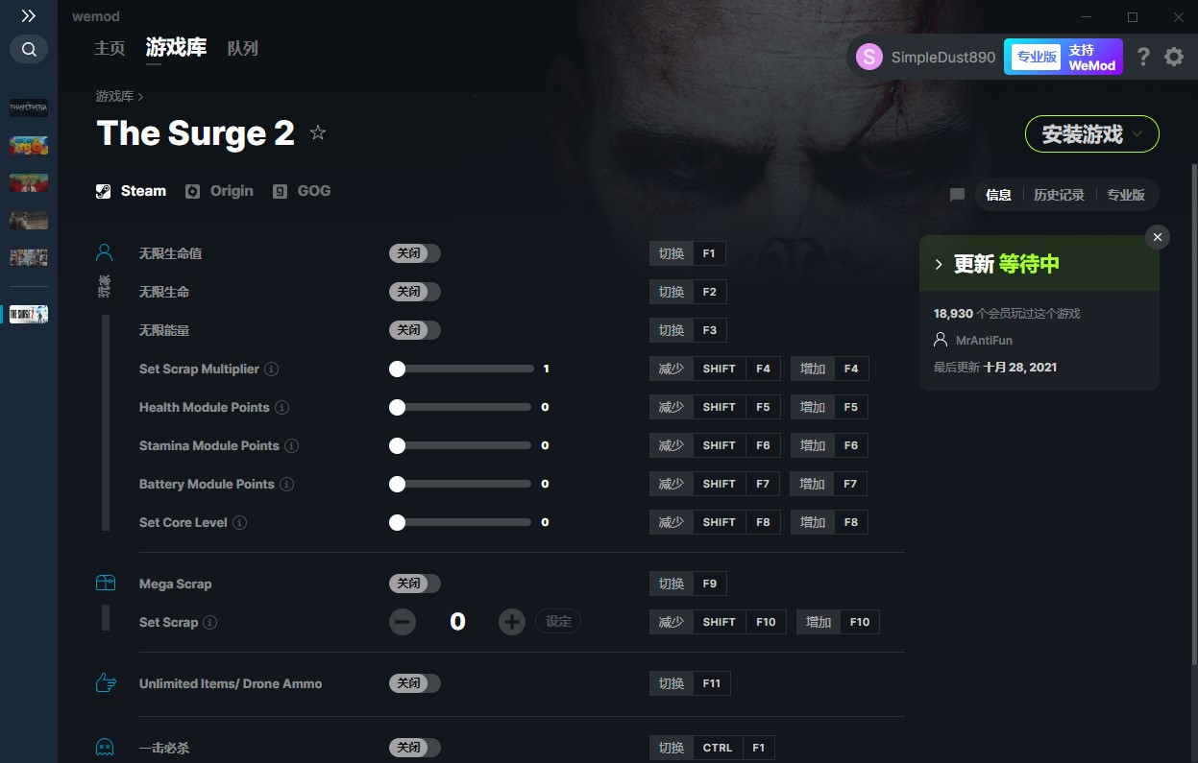Toggle 无限生命值 cheat switch
The width and height of the screenshot is (1198, 763).
[x=415, y=253]
